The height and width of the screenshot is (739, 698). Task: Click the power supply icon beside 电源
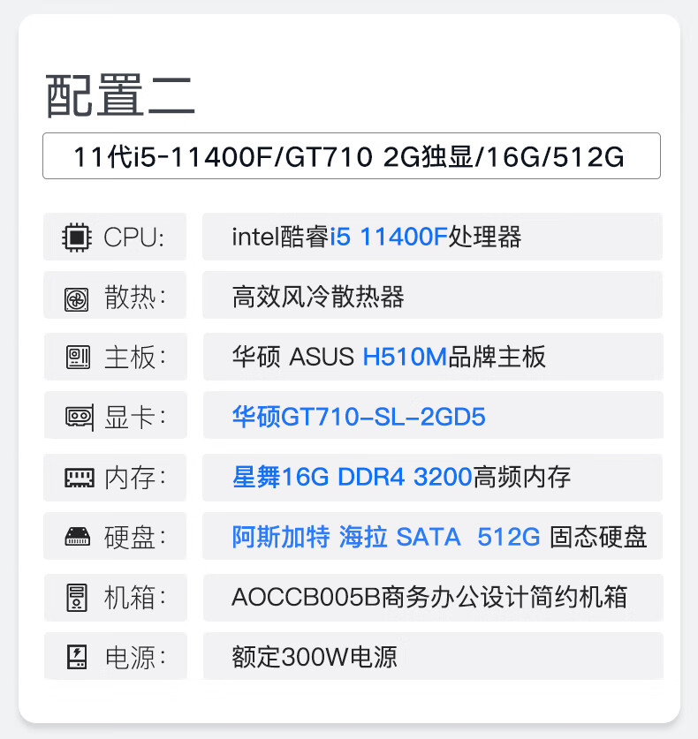(78, 657)
